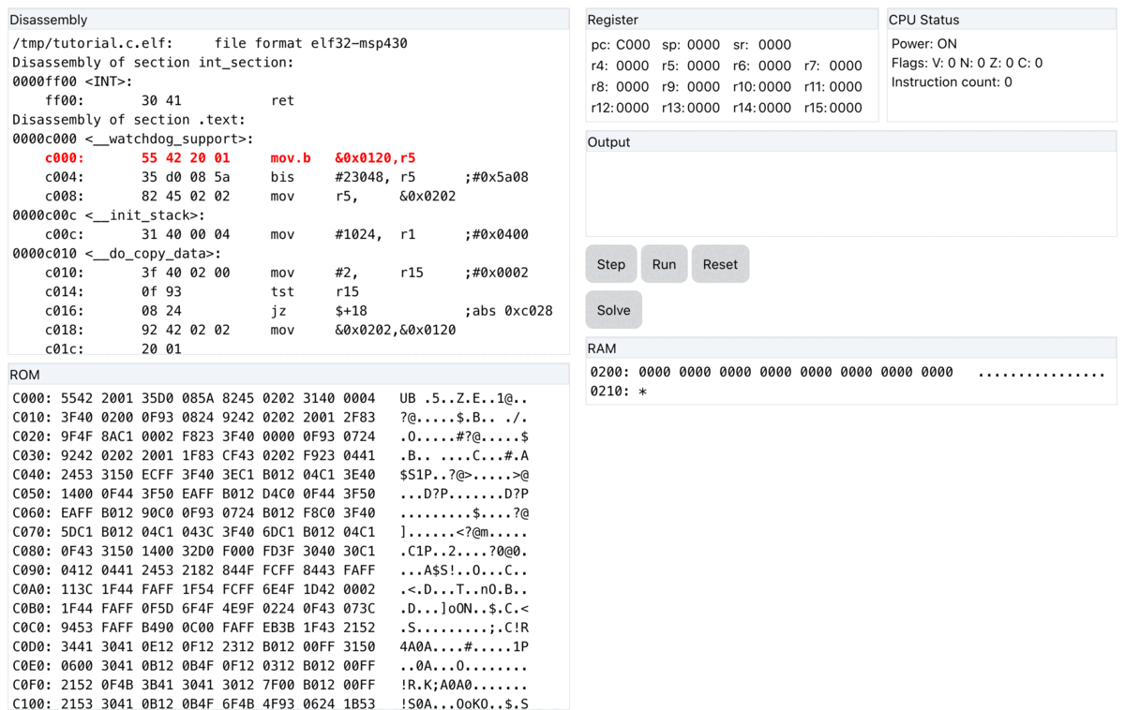Click ROM row C070

pyautogui.click(x=271, y=532)
